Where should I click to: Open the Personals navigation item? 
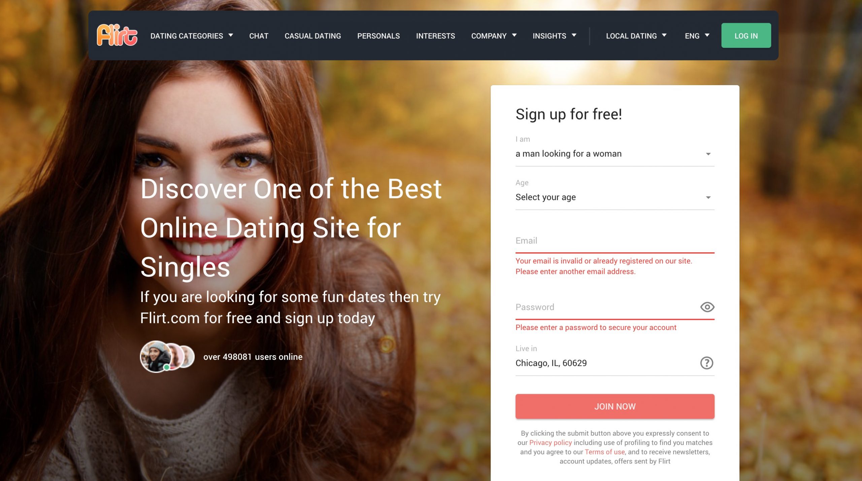[x=378, y=36]
